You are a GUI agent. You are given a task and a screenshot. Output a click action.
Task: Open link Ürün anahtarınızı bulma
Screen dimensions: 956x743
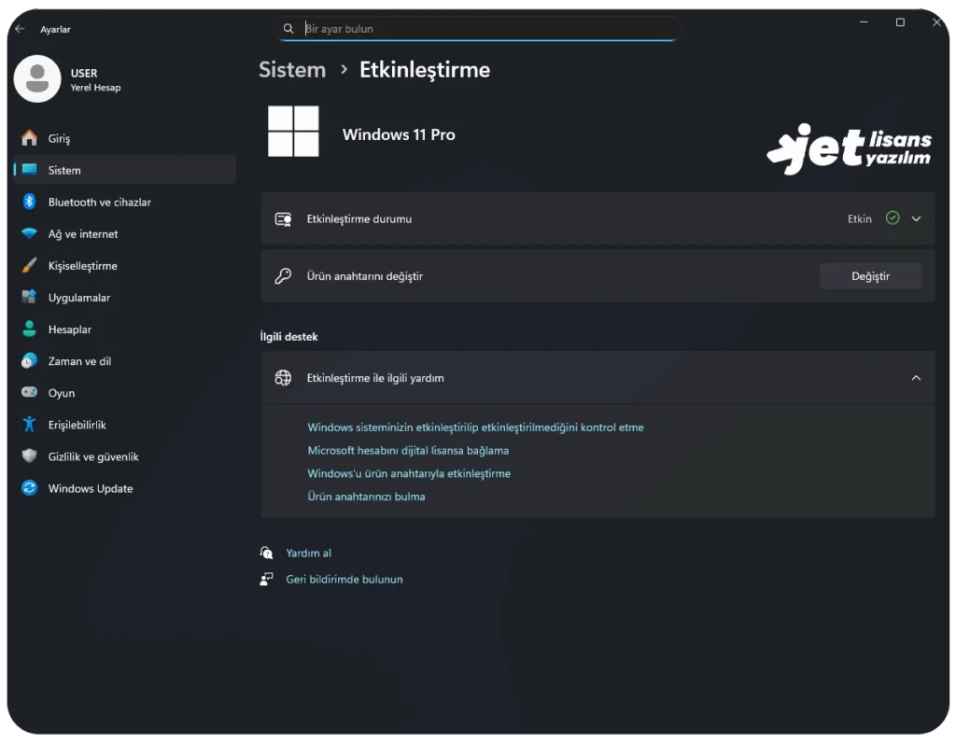tap(366, 497)
